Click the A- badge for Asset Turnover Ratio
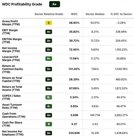 (49, 106)
